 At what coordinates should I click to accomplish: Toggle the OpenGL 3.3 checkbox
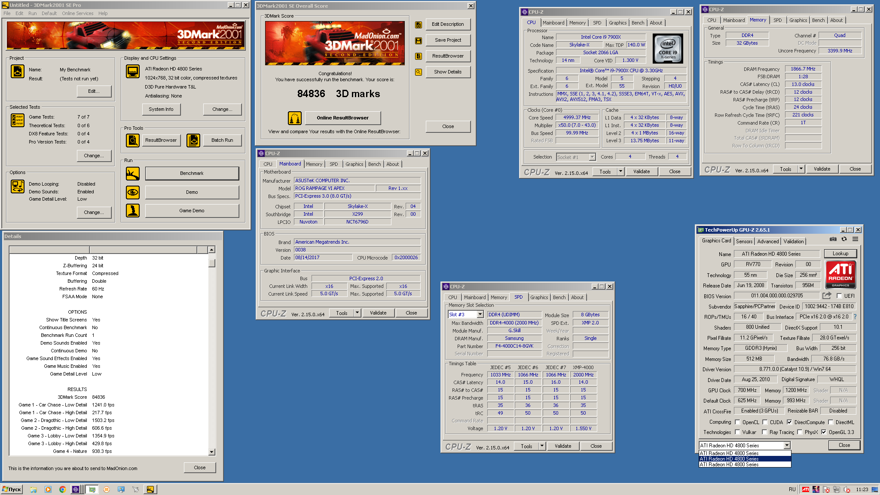click(x=824, y=432)
